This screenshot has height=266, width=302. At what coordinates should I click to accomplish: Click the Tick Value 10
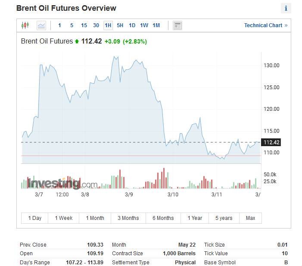[285, 253]
